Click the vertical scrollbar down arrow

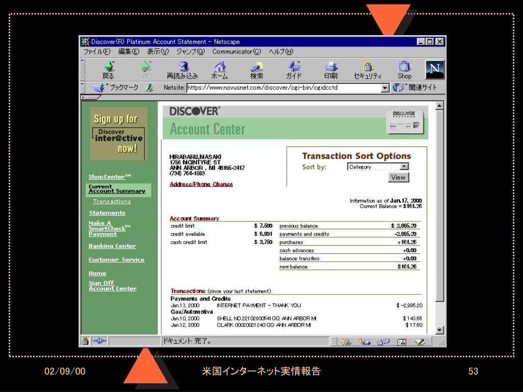click(440, 330)
